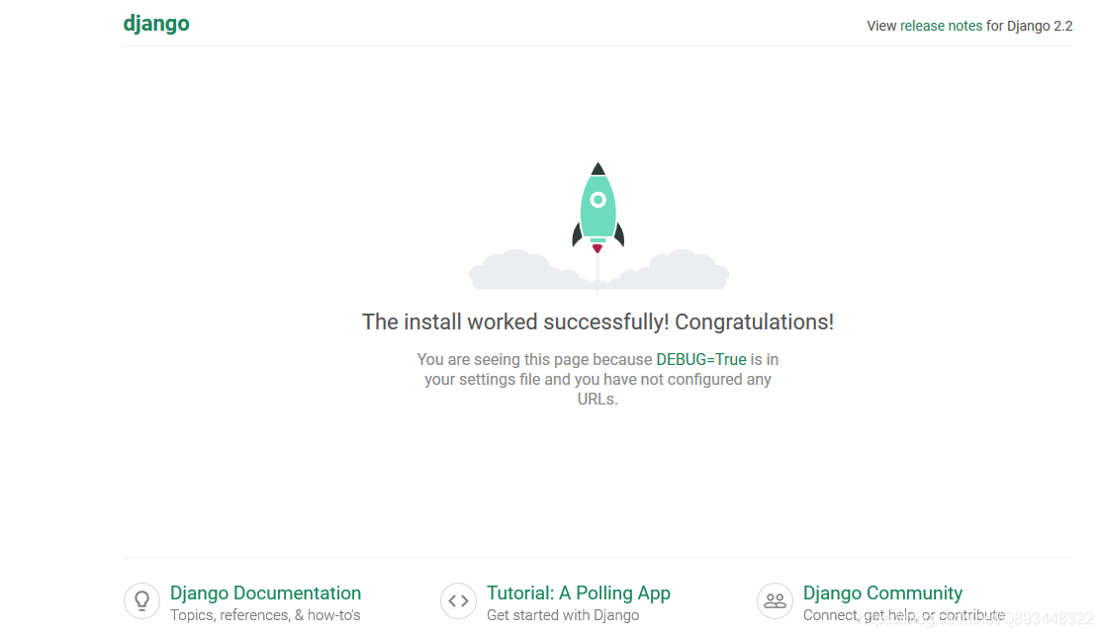Click 'for Django 2.2' text in the header

1029,26
